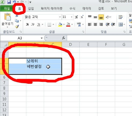Open the 파일 tab
Screen dimensions: 132x116
click(7, 9)
